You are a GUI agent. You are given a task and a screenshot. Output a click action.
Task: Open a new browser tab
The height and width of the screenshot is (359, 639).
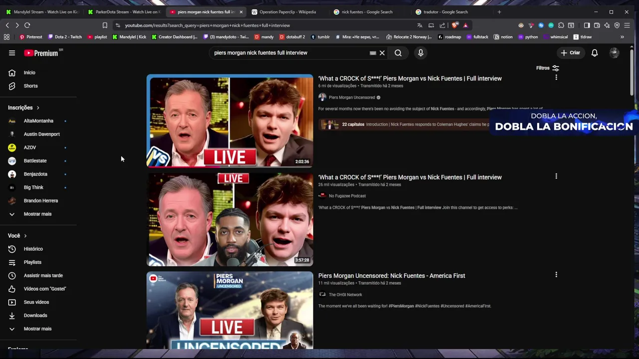(x=499, y=12)
